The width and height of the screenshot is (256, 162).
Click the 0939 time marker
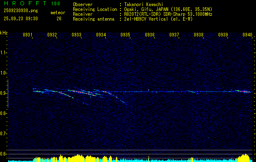point(223,34)
